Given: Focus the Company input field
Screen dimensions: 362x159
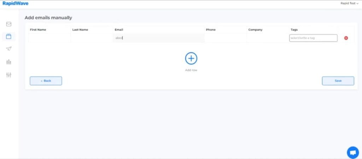Looking at the screenshot, I should click(268, 38).
